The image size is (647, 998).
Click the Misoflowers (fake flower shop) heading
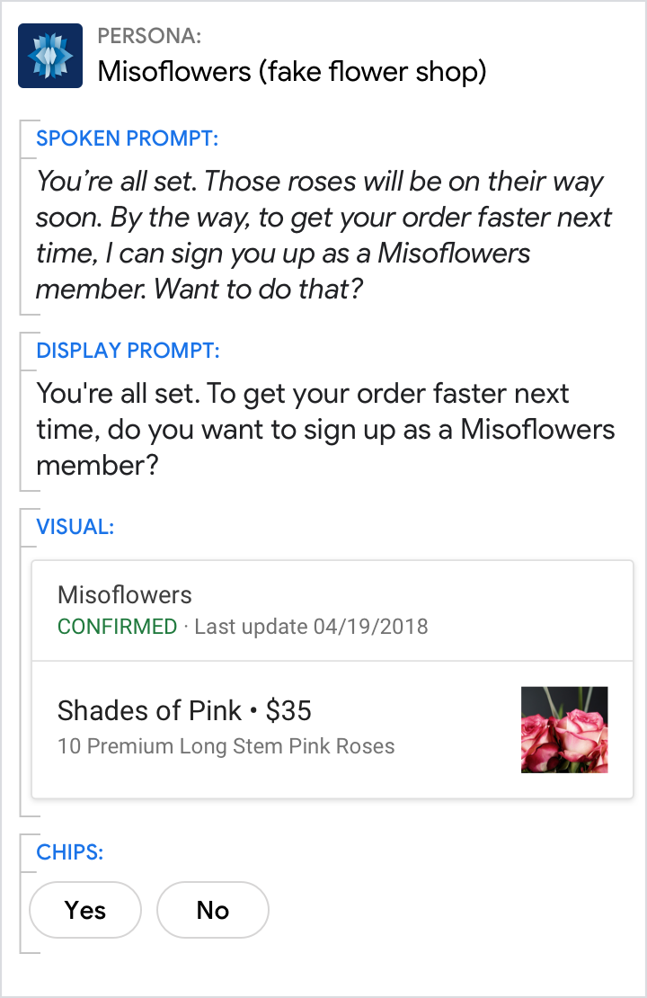pyautogui.click(x=292, y=72)
